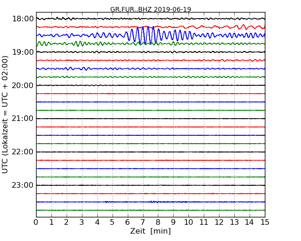Click the black trace at 18:00
Viewport: 301px width, 241px height.
tap(150, 19)
